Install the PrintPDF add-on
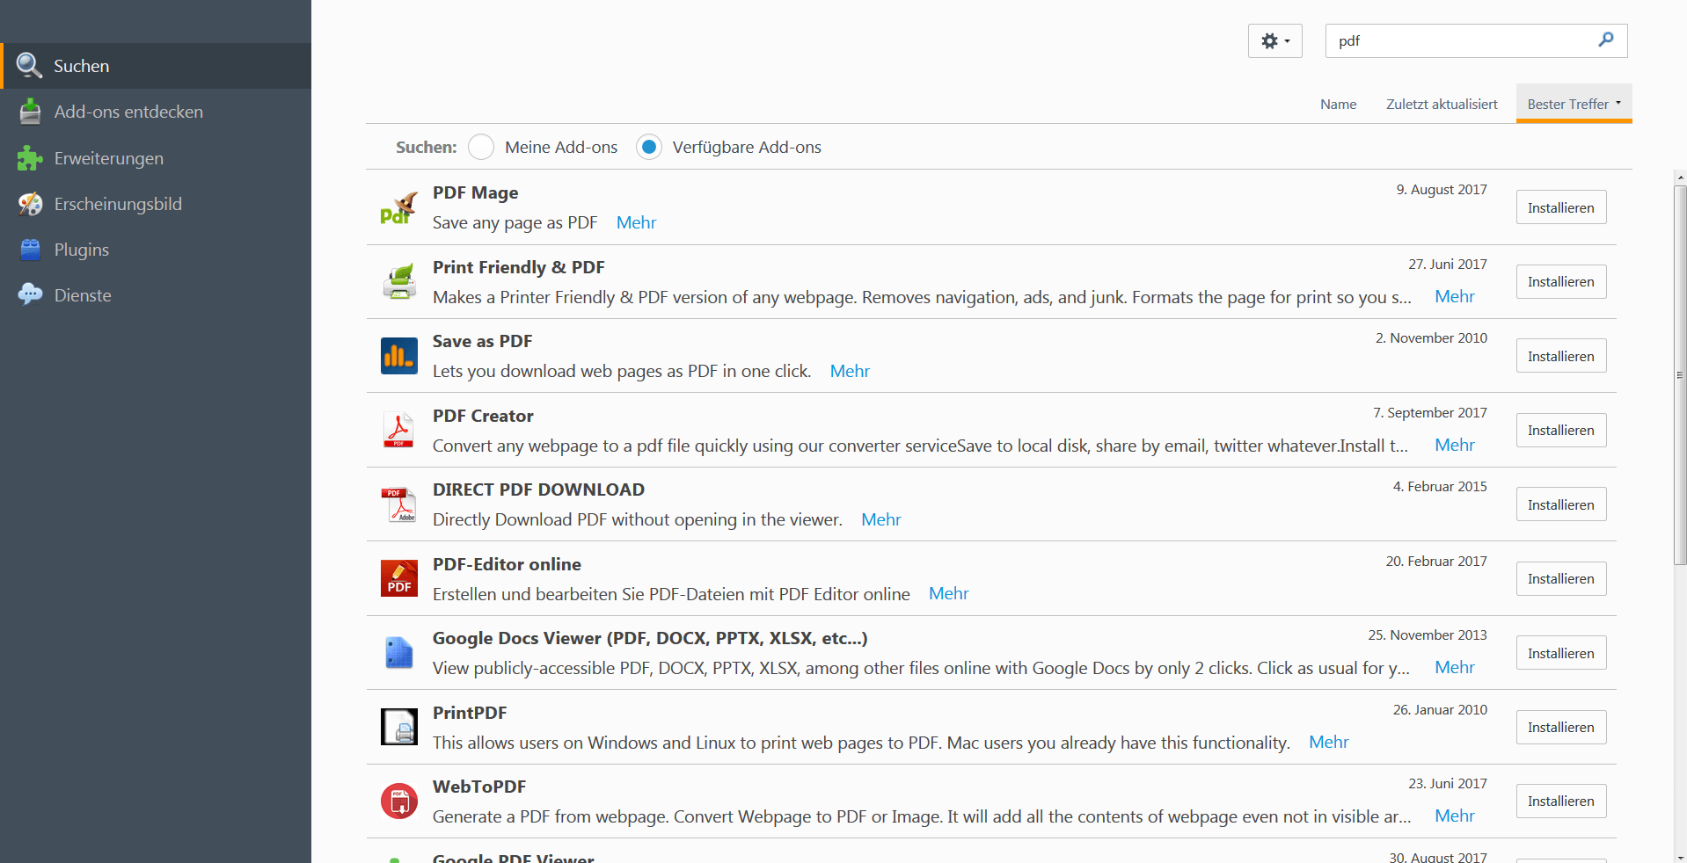This screenshot has height=863, width=1687. pyautogui.click(x=1561, y=727)
